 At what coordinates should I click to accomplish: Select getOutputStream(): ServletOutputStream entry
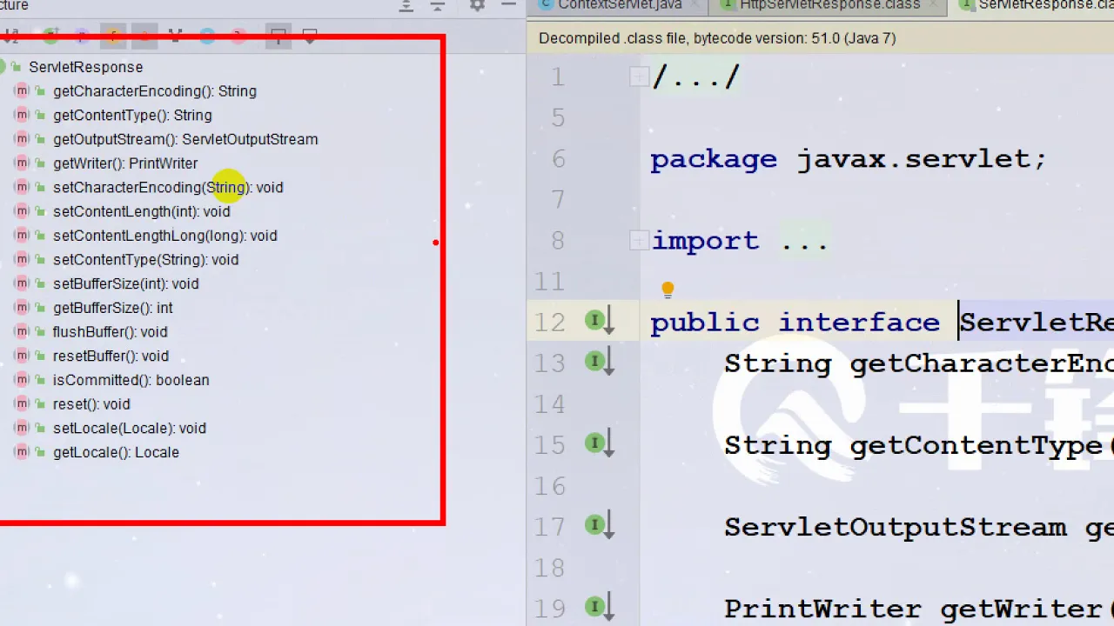tap(185, 139)
